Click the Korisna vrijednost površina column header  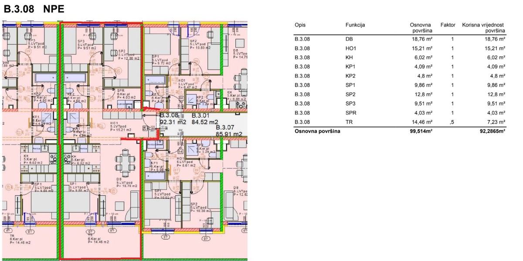[x=483, y=28]
